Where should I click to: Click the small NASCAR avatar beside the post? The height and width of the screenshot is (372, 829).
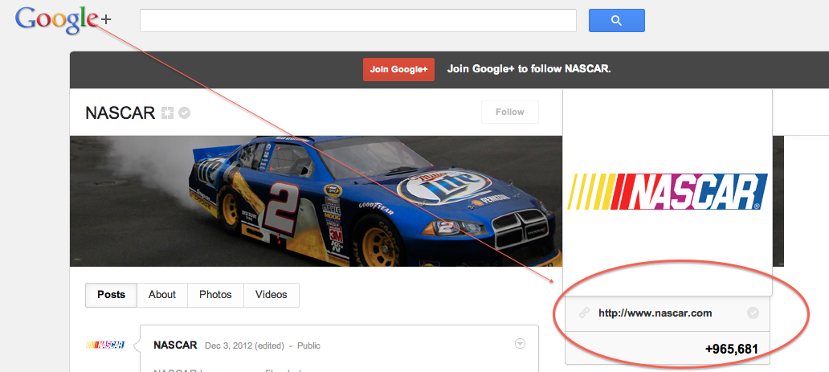[105, 345]
